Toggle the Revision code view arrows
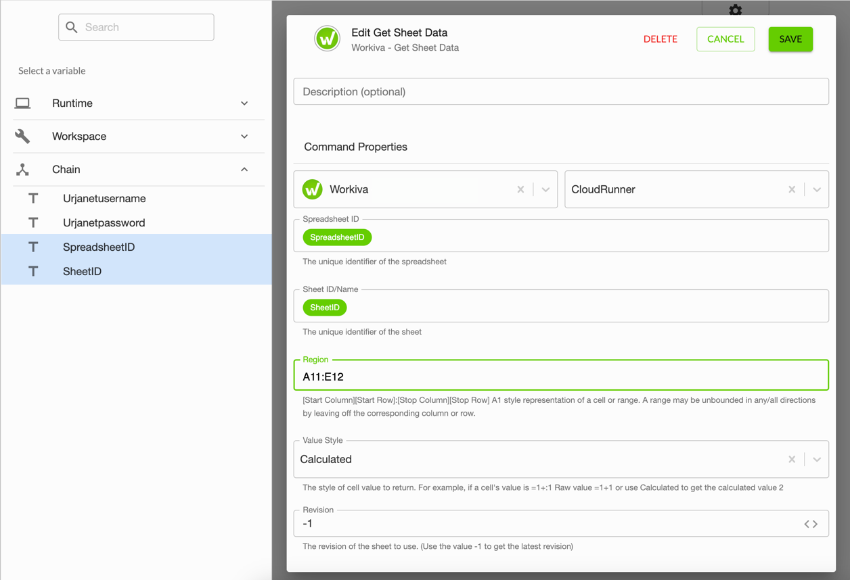 (811, 524)
